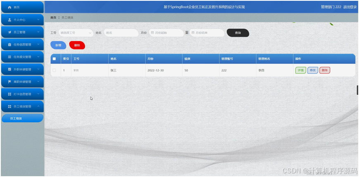Viewport: 359px width, 177px height.
Task: Click the icon beside 升职申请管理
Action: 10,69
